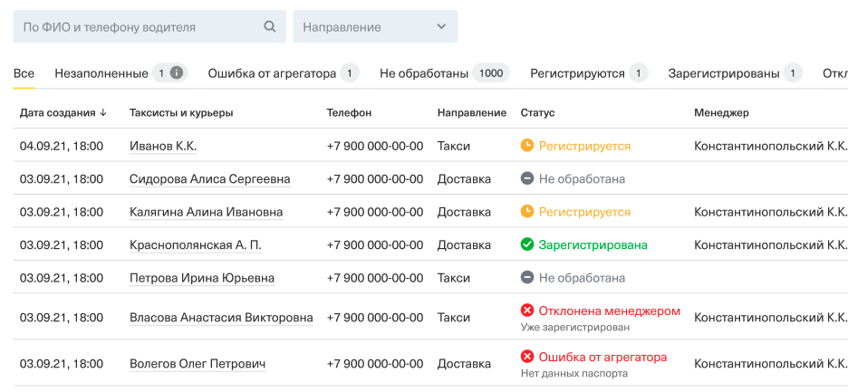Click orange clock status icon for Иванов К.К.
Screen dimensions: 848x392
tap(527, 146)
